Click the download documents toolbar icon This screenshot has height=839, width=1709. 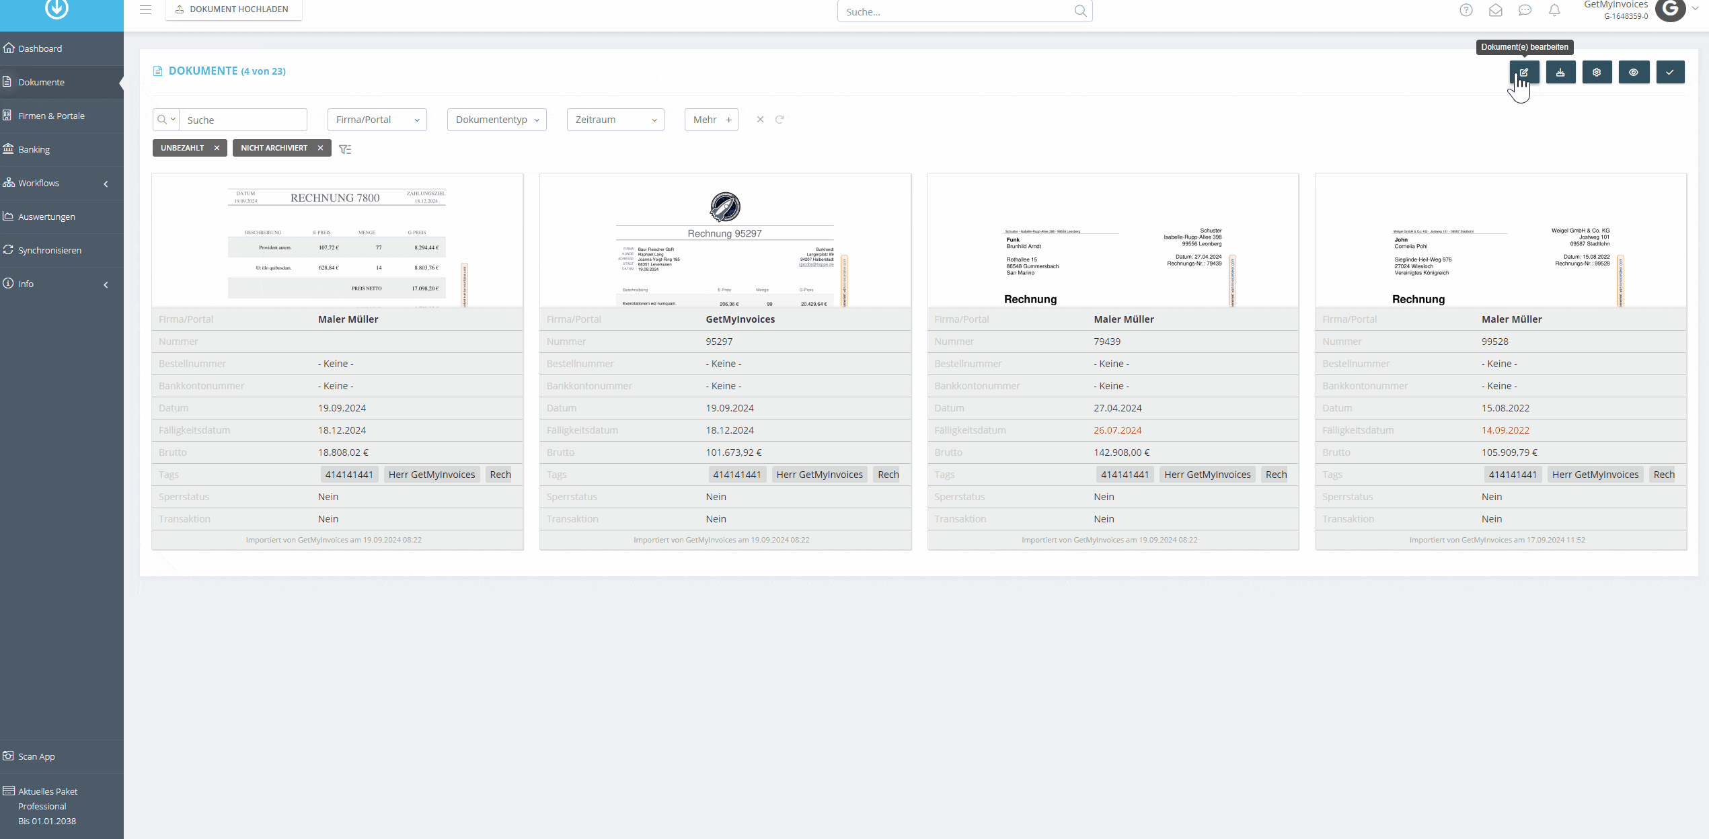coord(1560,72)
